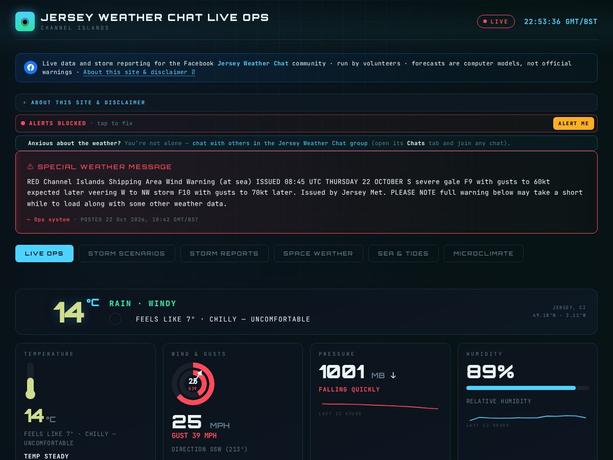The width and height of the screenshot is (613, 460).
Task: Click the Rain · Windy condition text
Action: click(x=143, y=304)
